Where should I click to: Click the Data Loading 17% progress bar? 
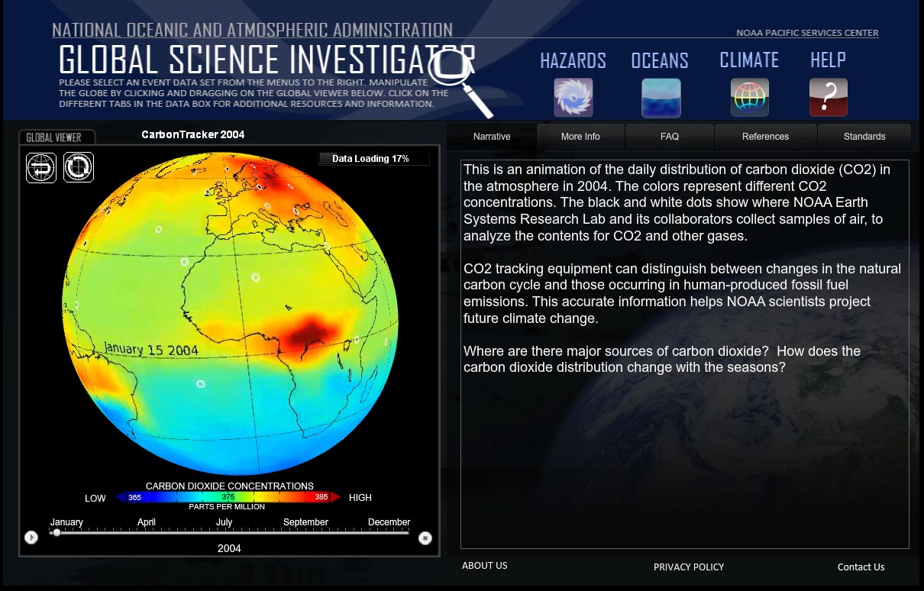pyautogui.click(x=374, y=159)
